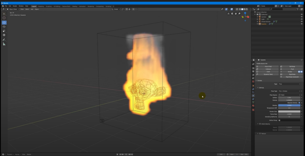Open the Object Data mesh tab

point(253,102)
